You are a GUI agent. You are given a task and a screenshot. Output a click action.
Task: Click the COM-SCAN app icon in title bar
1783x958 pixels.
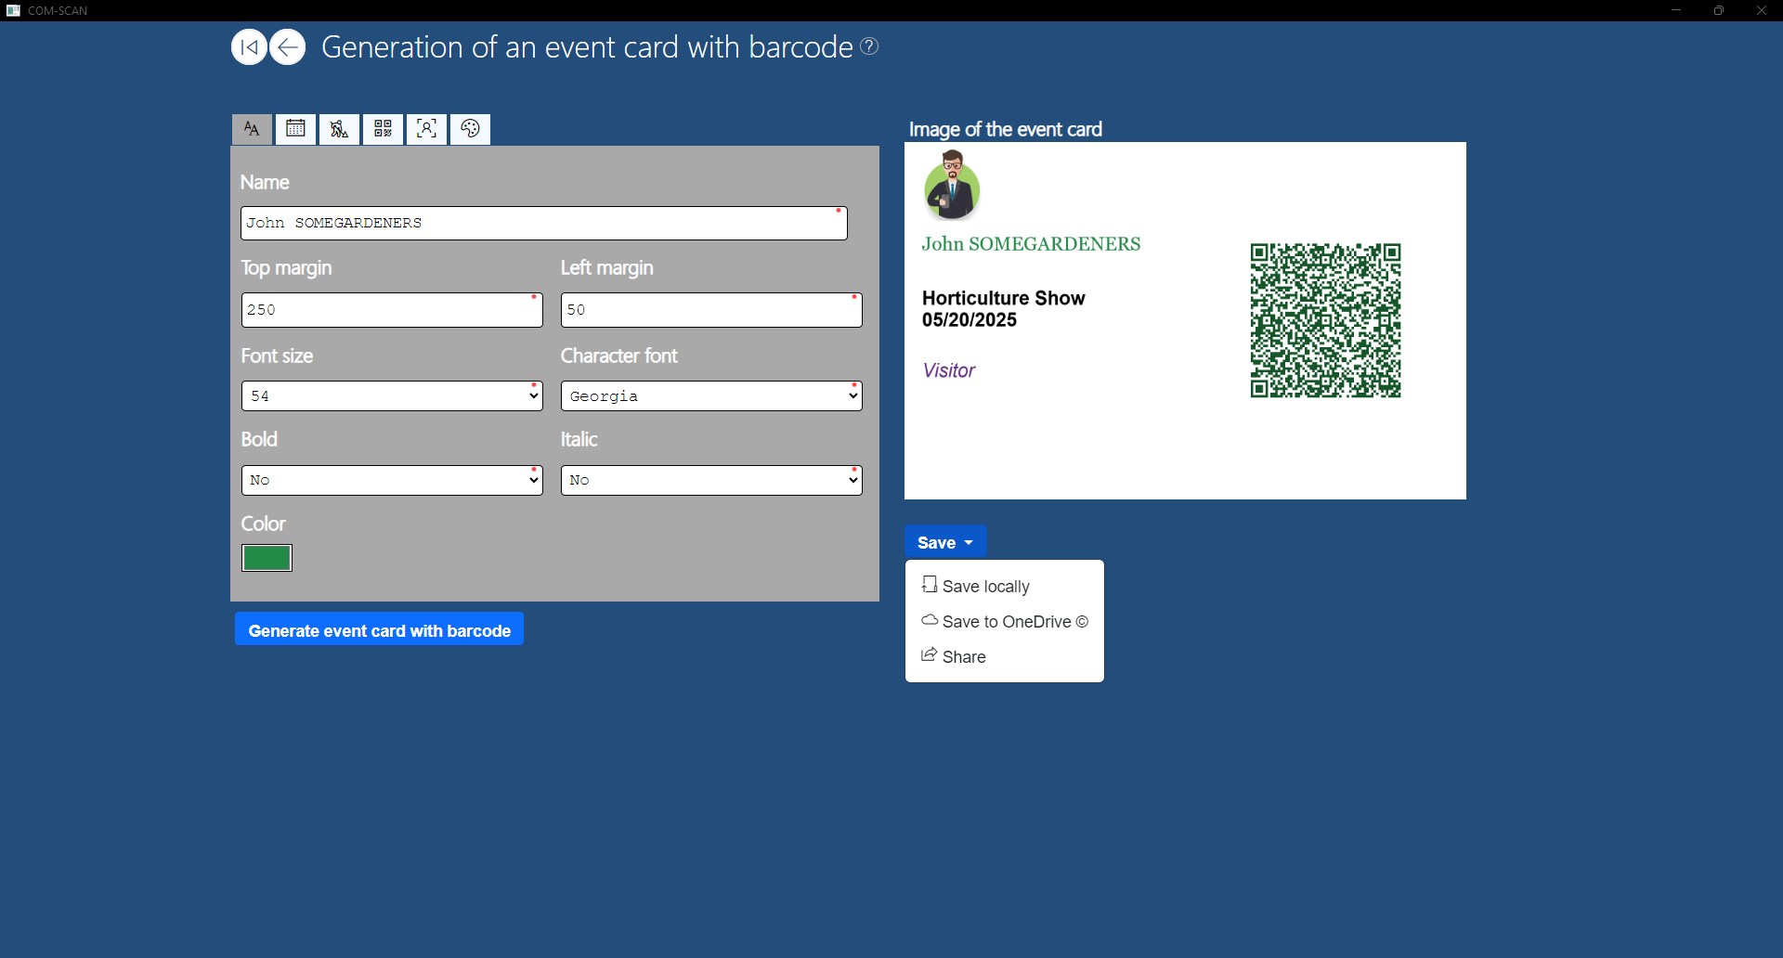[x=13, y=11]
